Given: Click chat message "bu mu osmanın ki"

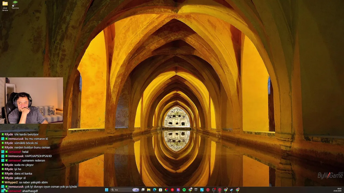Looking at the screenshot, I should 36,139.
